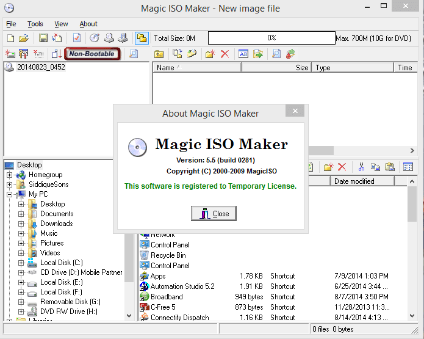424x339 pixels.
Task: Click the search icon beside Non-Bootable button
Action: tap(134, 54)
